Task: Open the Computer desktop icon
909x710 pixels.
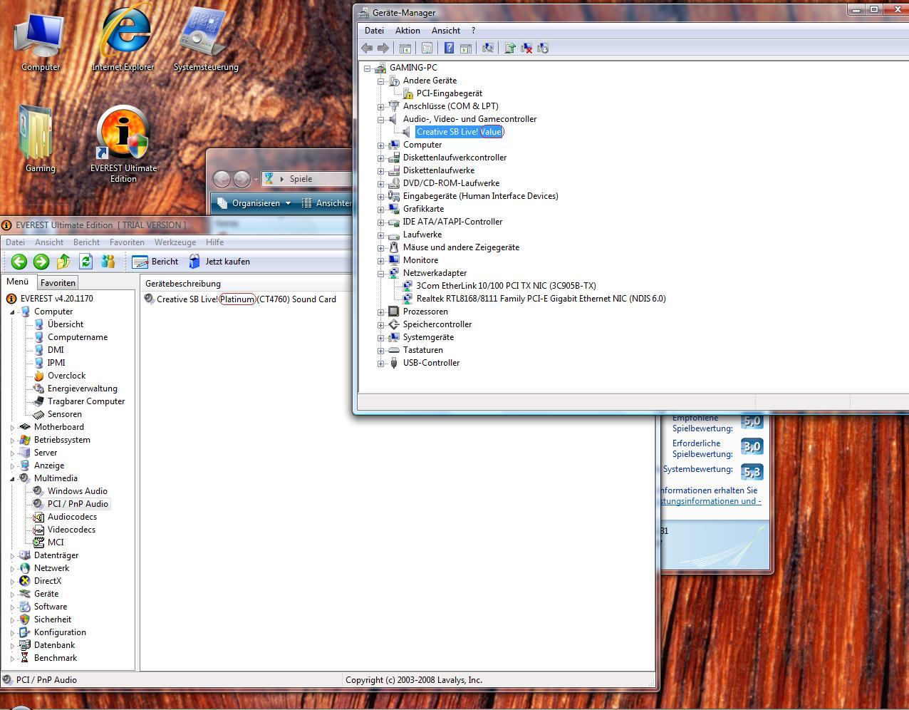Action: [41, 43]
